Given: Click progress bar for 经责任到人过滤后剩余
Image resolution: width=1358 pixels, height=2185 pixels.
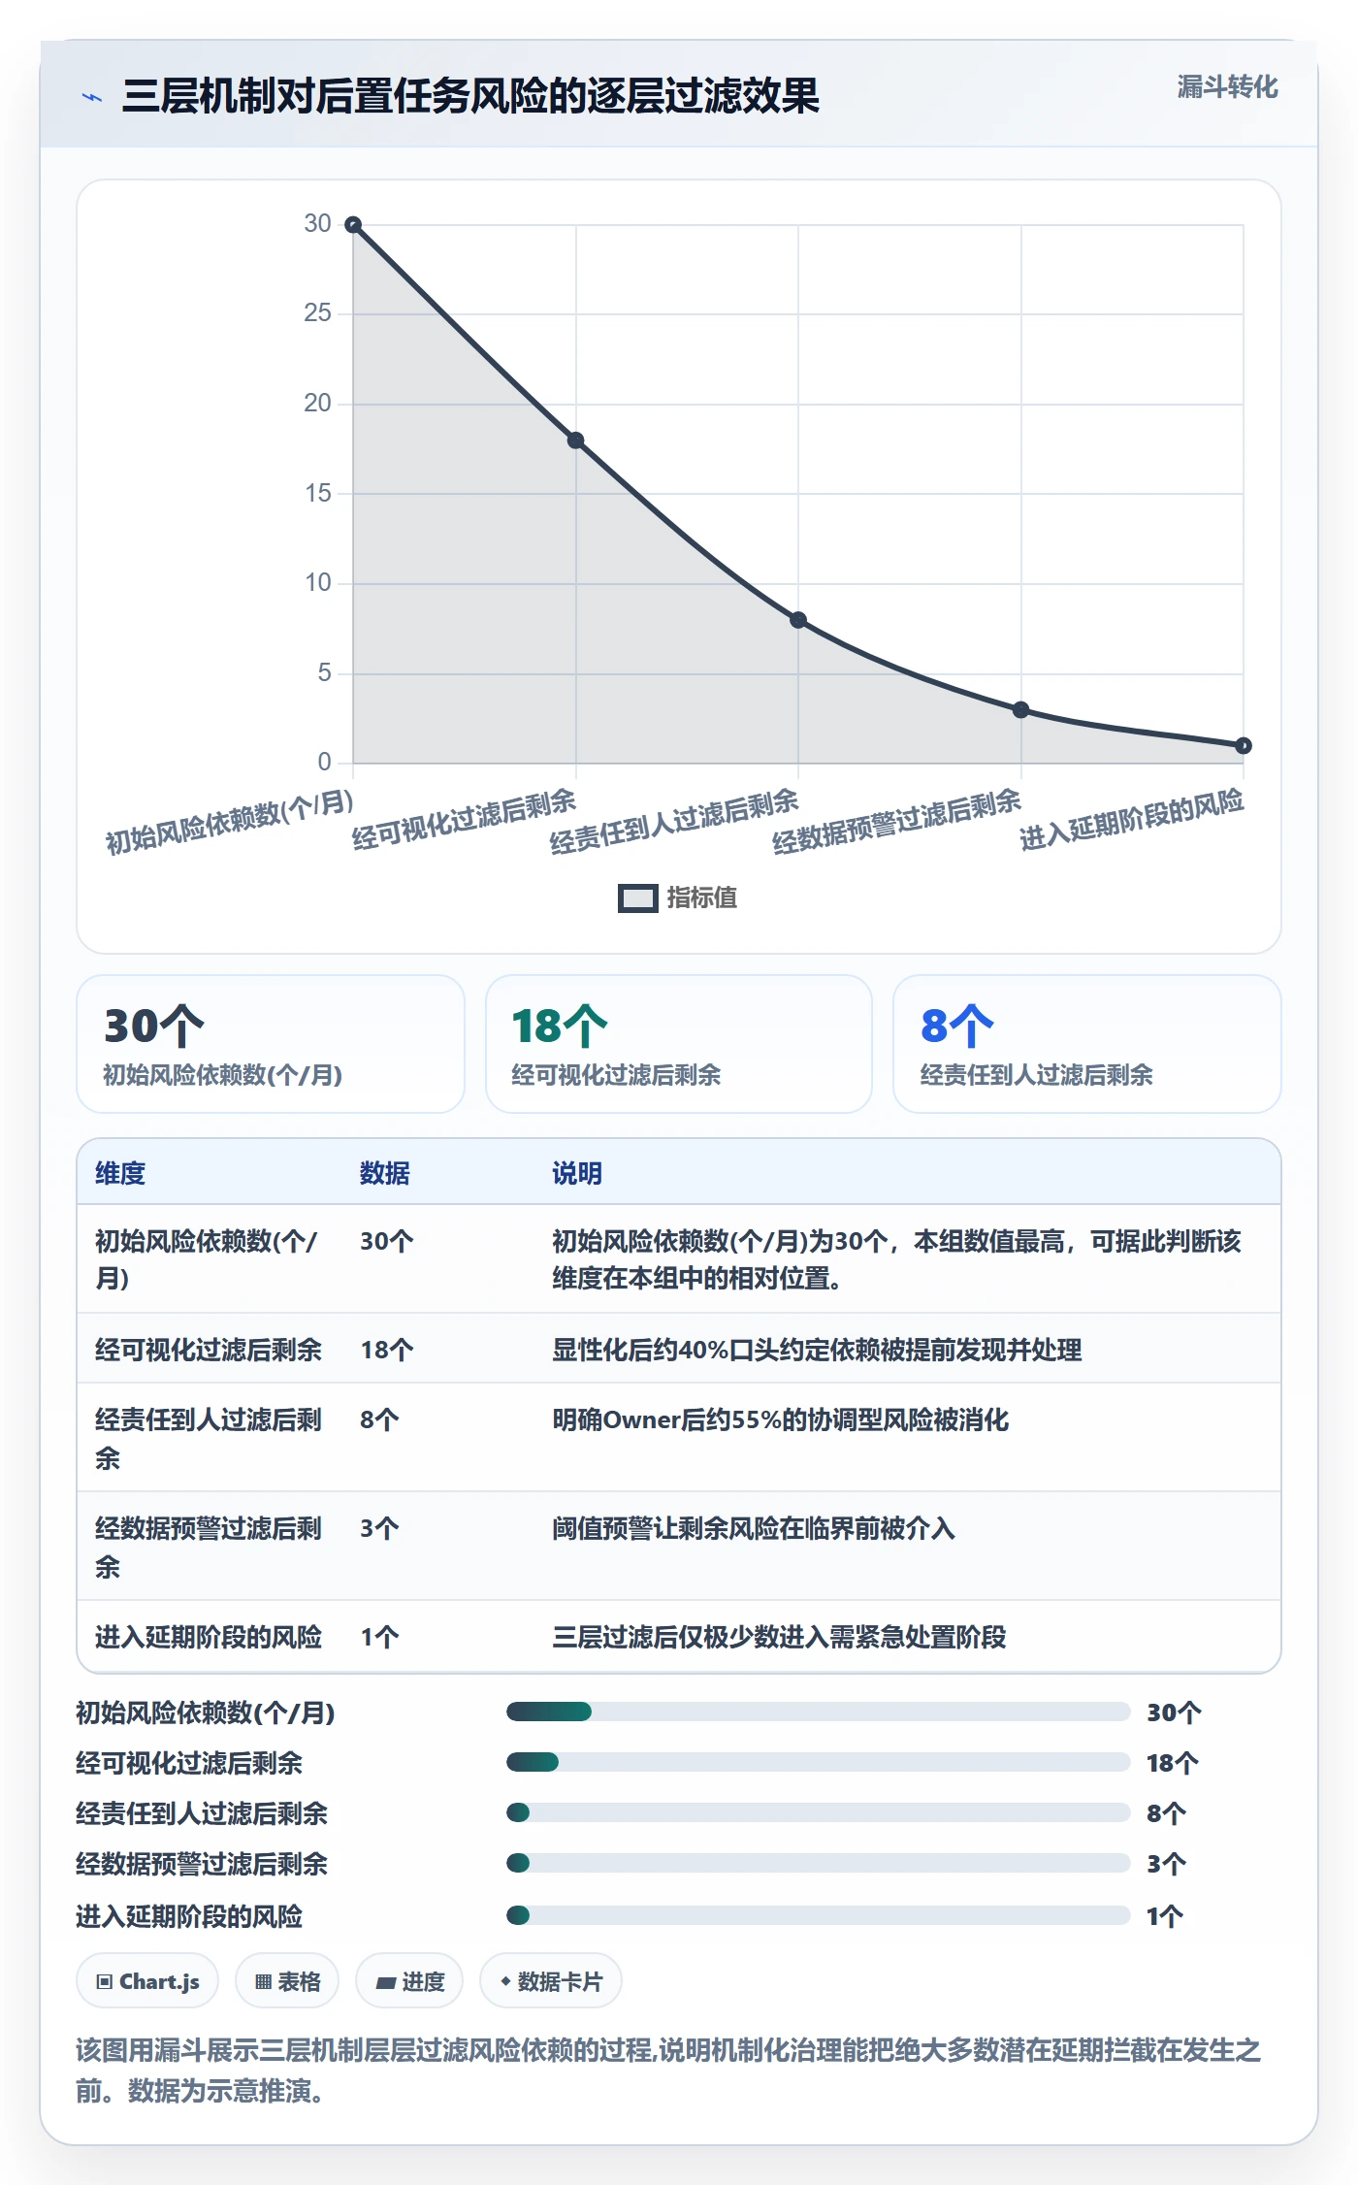Looking at the screenshot, I should tap(819, 1812).
